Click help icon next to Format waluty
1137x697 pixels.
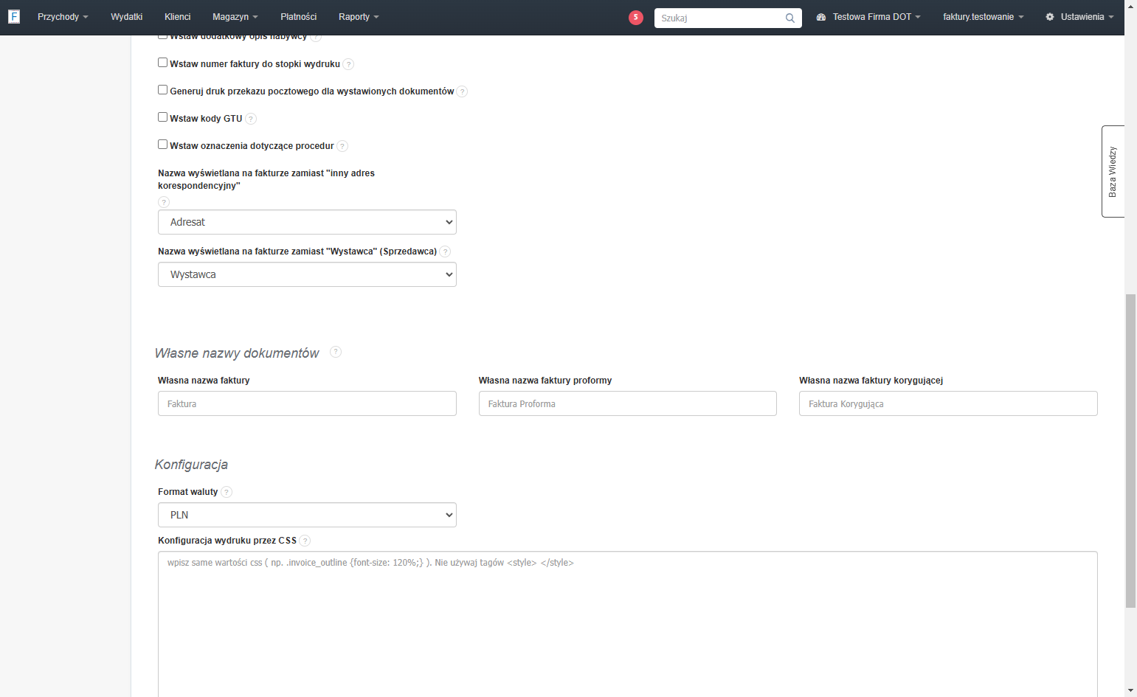(227, 492)
